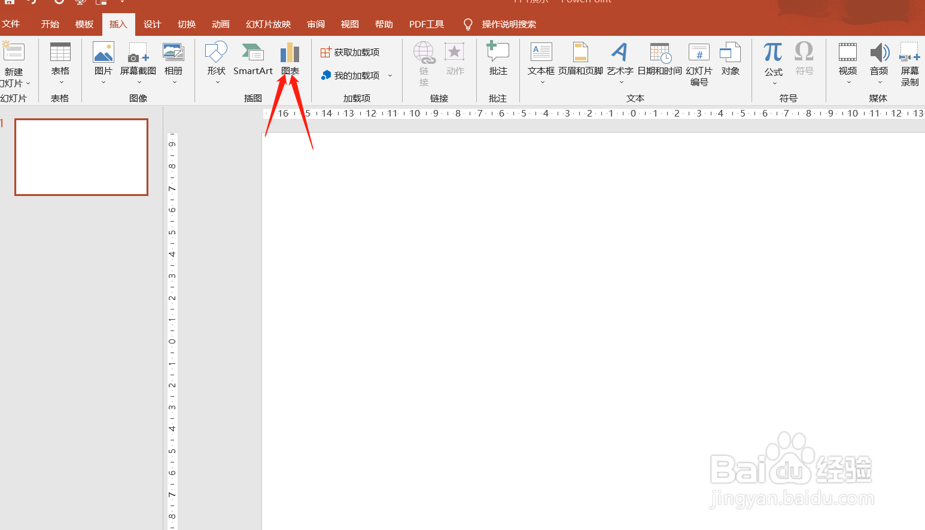Select Screenshot (屏幕截图) icon

[x=138, y=53]
